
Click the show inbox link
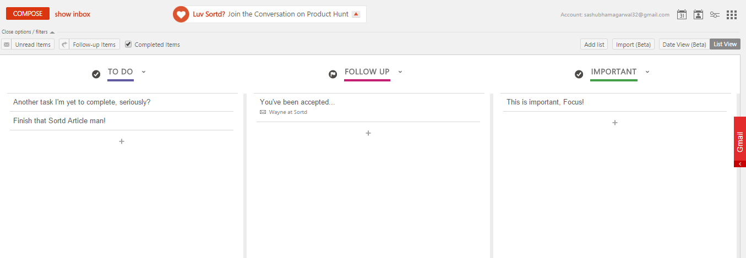click(73, 14)
